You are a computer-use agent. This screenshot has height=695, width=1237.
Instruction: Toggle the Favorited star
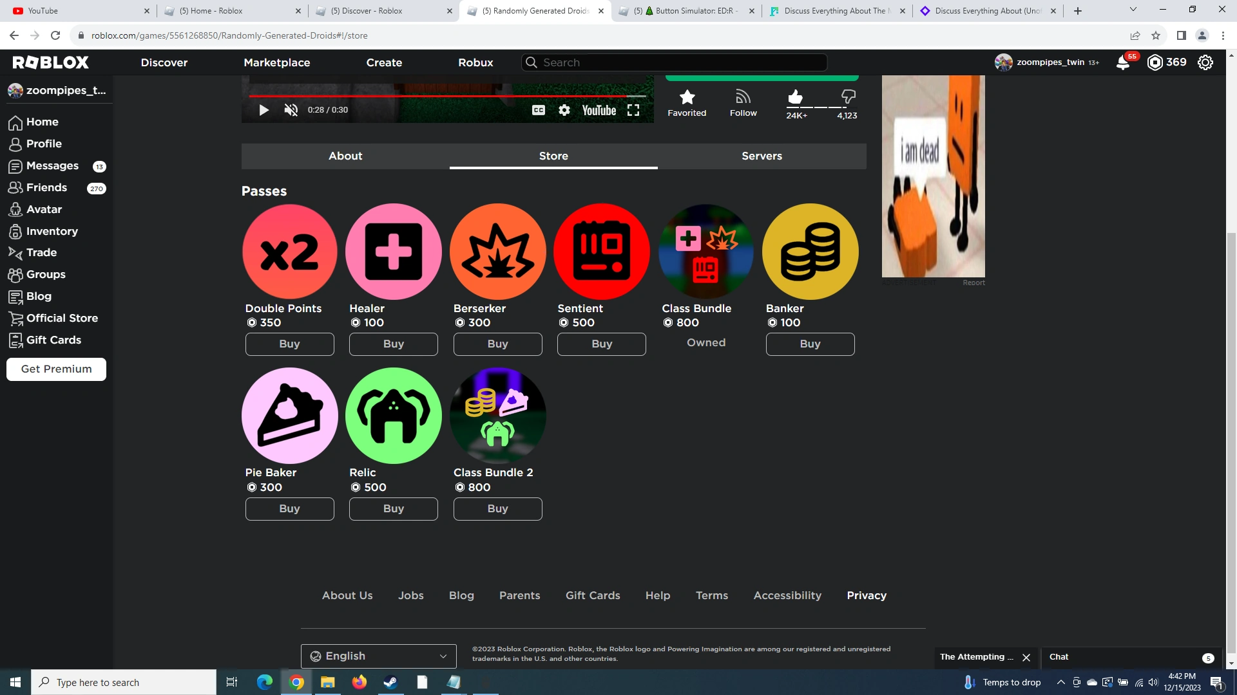(x=687, y=97)
